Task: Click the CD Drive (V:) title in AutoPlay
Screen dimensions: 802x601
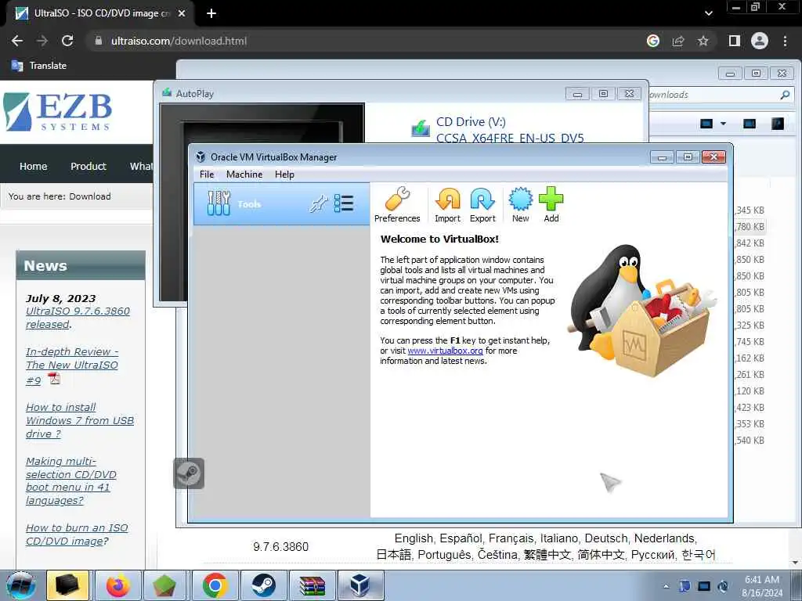Action: (471, 121)
